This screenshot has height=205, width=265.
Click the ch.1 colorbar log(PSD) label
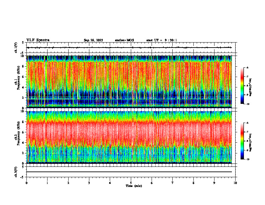coord(251,87)
